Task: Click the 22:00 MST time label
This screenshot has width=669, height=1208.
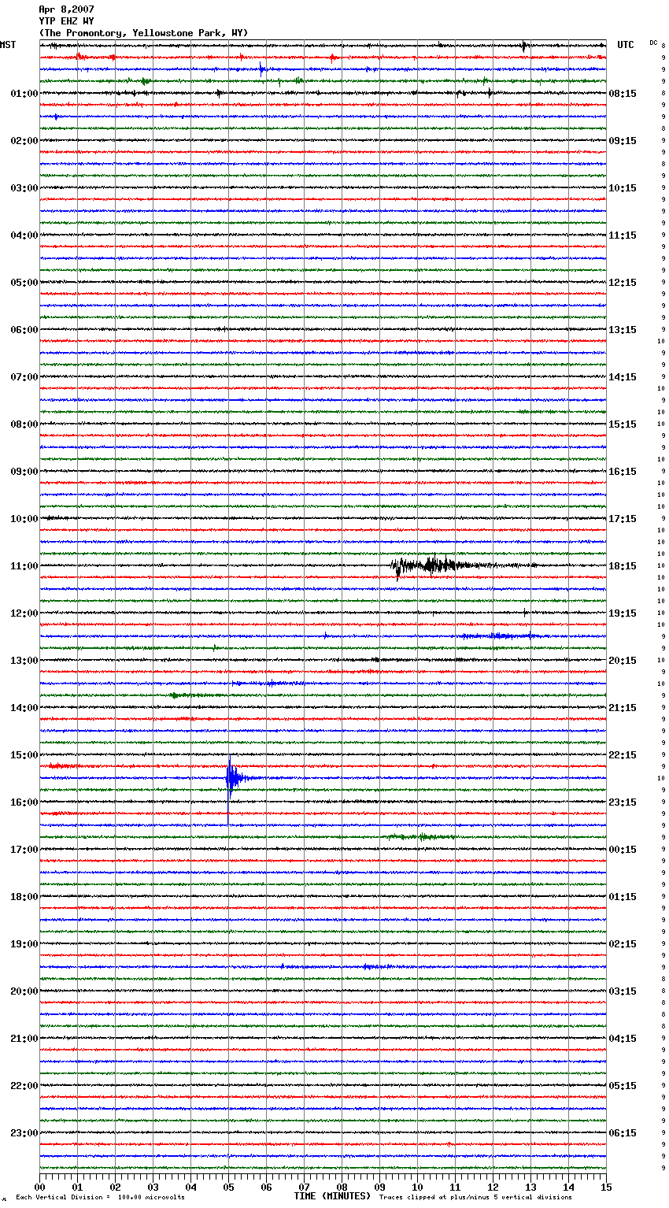Action: click(x=24, y=1086)
